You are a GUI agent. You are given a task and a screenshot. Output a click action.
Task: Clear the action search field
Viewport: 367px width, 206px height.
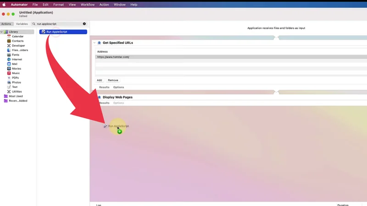84,24
